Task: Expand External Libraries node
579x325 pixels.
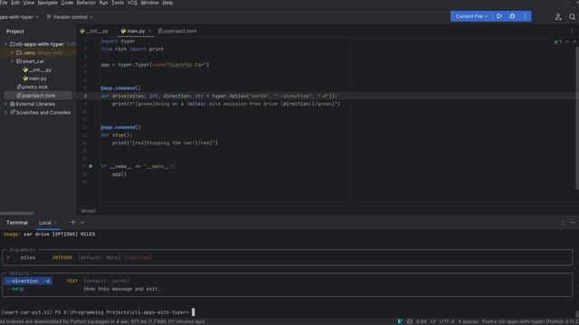Action: [x=5, y=104]
